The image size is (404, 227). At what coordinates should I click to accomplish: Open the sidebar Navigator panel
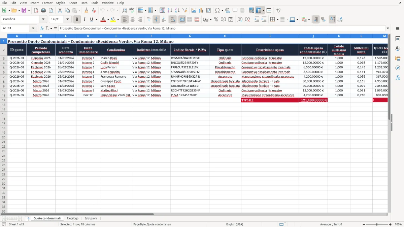(398, 68)
